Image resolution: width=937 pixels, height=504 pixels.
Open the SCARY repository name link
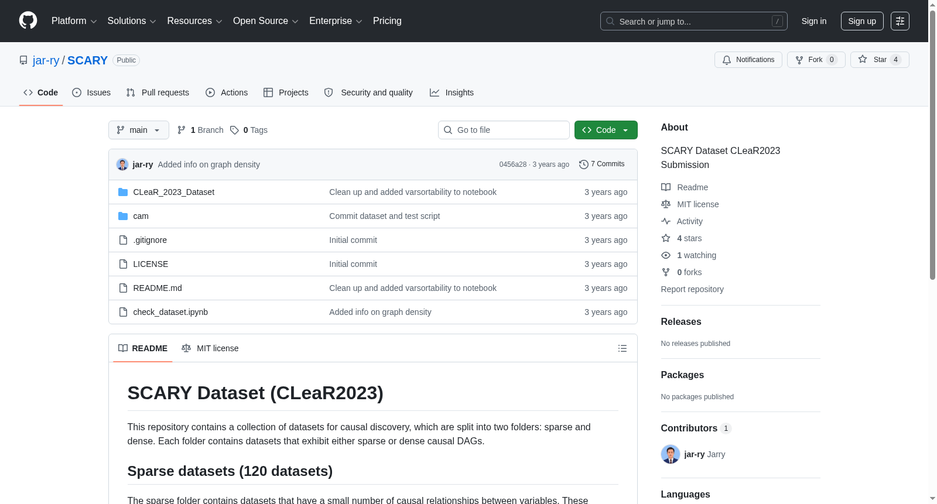87,60
